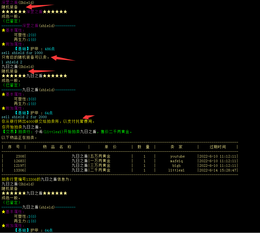Click the yellow star before 附加属性 above 486点
Viewport: 260px width, 233px height.
(4, 44)
